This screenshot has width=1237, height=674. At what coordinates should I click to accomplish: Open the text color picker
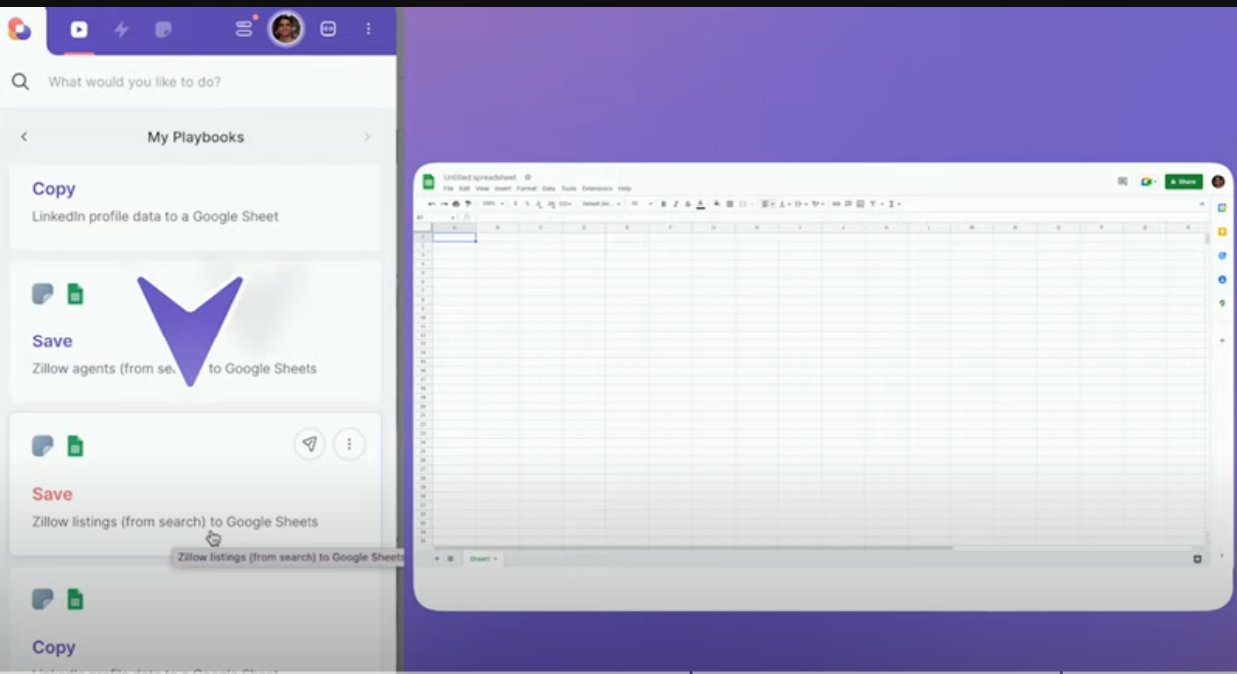(701, 204)
